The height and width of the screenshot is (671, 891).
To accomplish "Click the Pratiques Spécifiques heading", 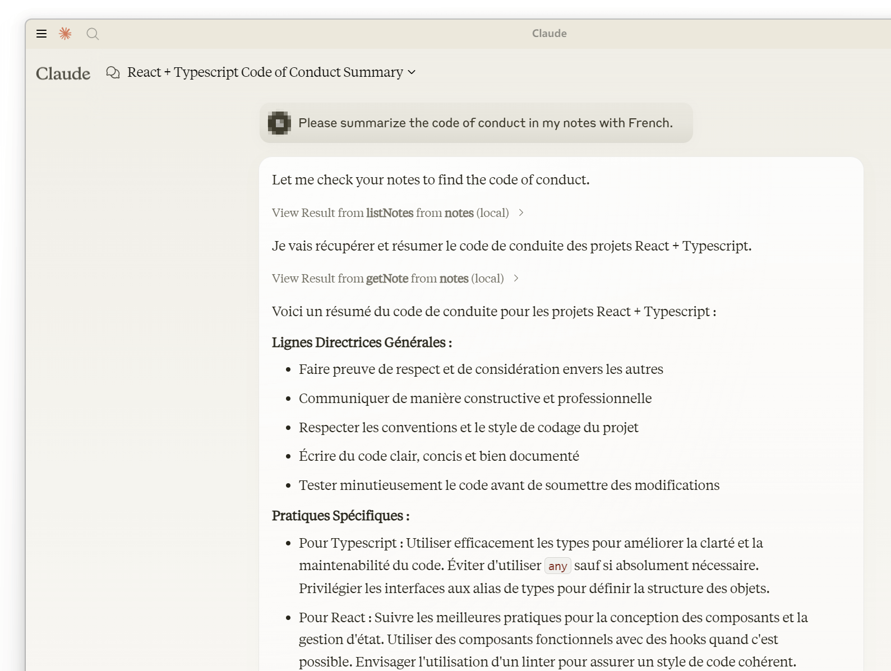I will 340,516.
